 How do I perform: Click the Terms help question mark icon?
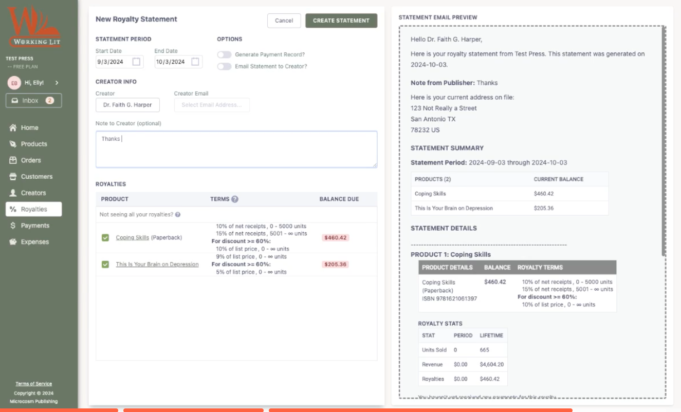click(x=235, y=199)
